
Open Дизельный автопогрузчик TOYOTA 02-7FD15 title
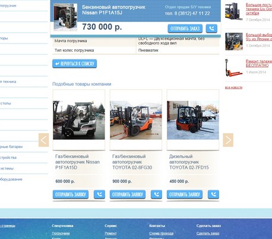(x=189, y=162)
